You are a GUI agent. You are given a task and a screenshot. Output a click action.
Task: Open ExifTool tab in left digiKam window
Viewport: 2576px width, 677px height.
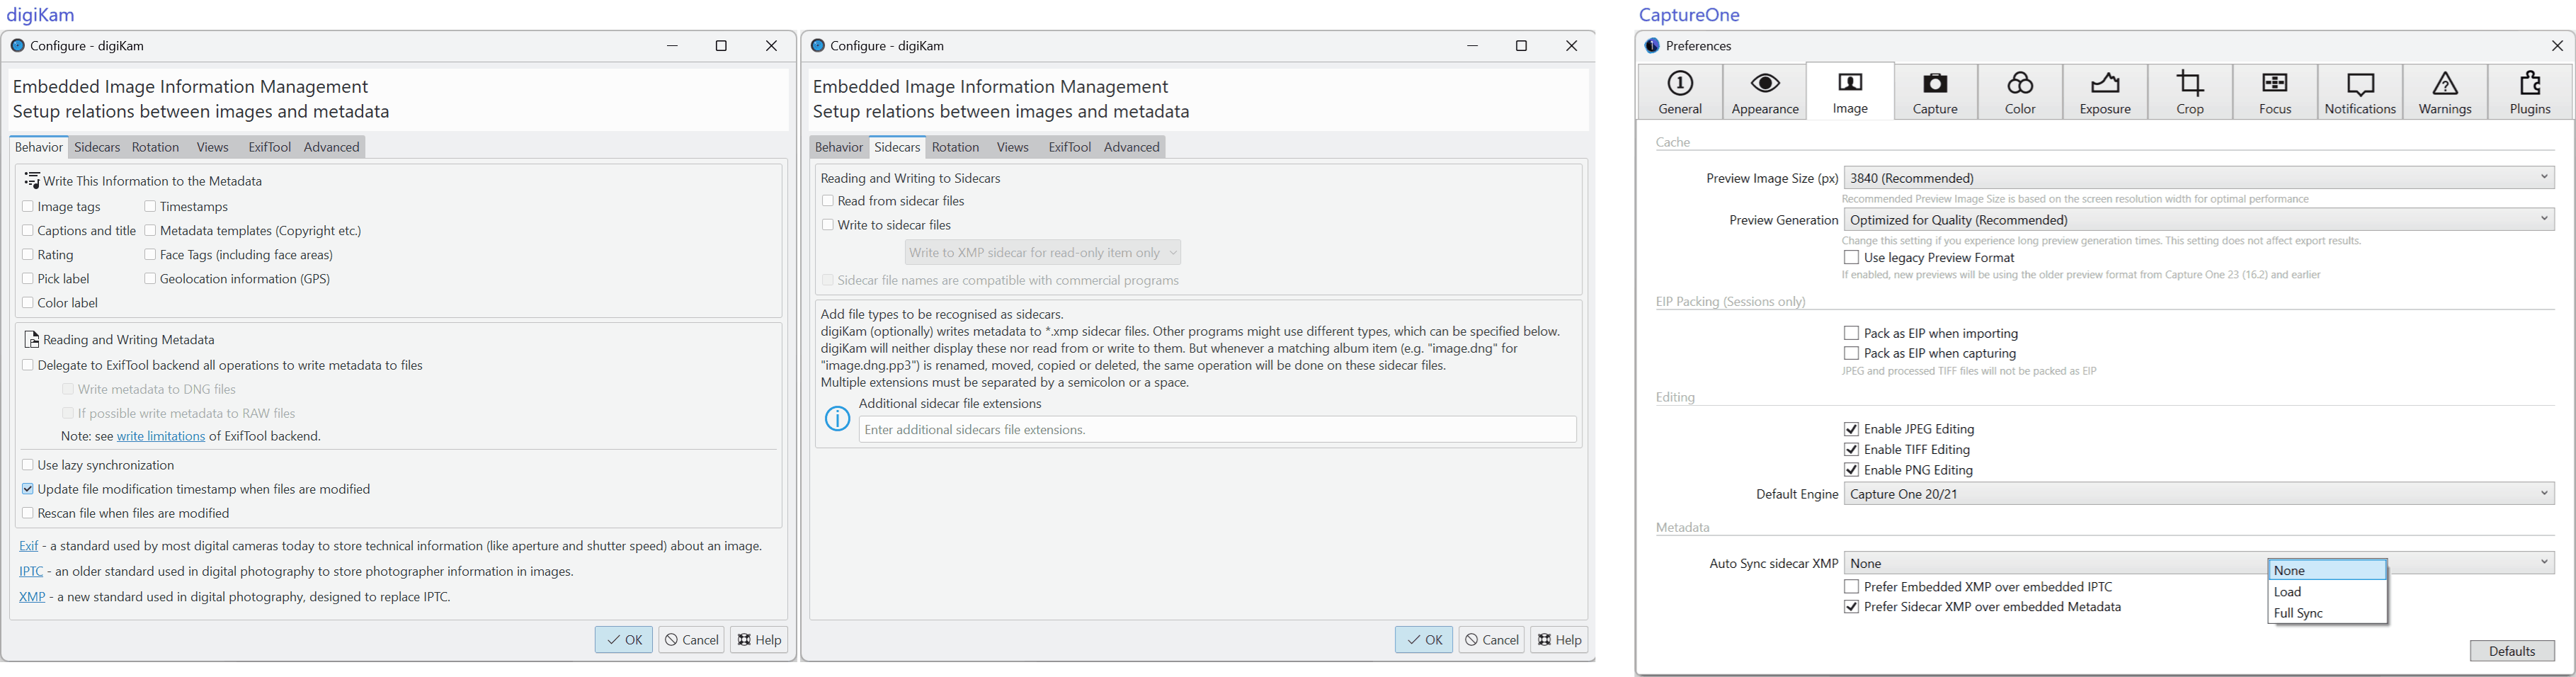tap(269, 147)
